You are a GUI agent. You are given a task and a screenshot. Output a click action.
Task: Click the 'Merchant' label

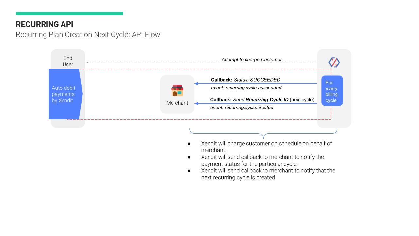(x=177, y=103)
